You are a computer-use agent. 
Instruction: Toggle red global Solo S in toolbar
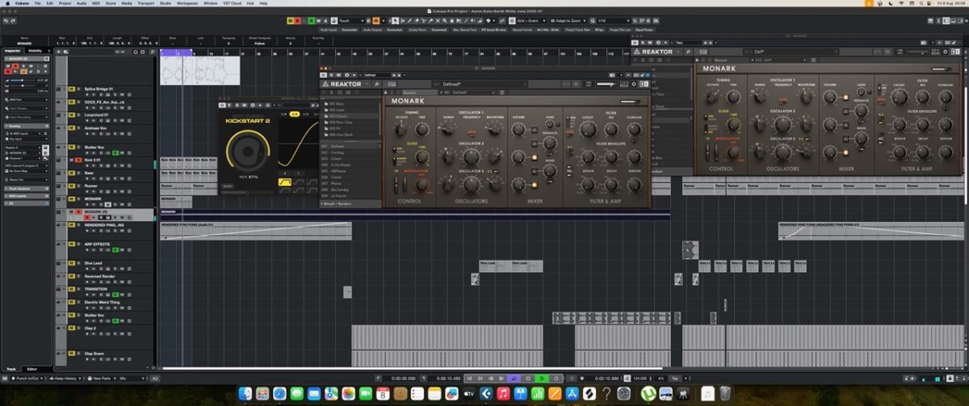(x=297, y=20)
